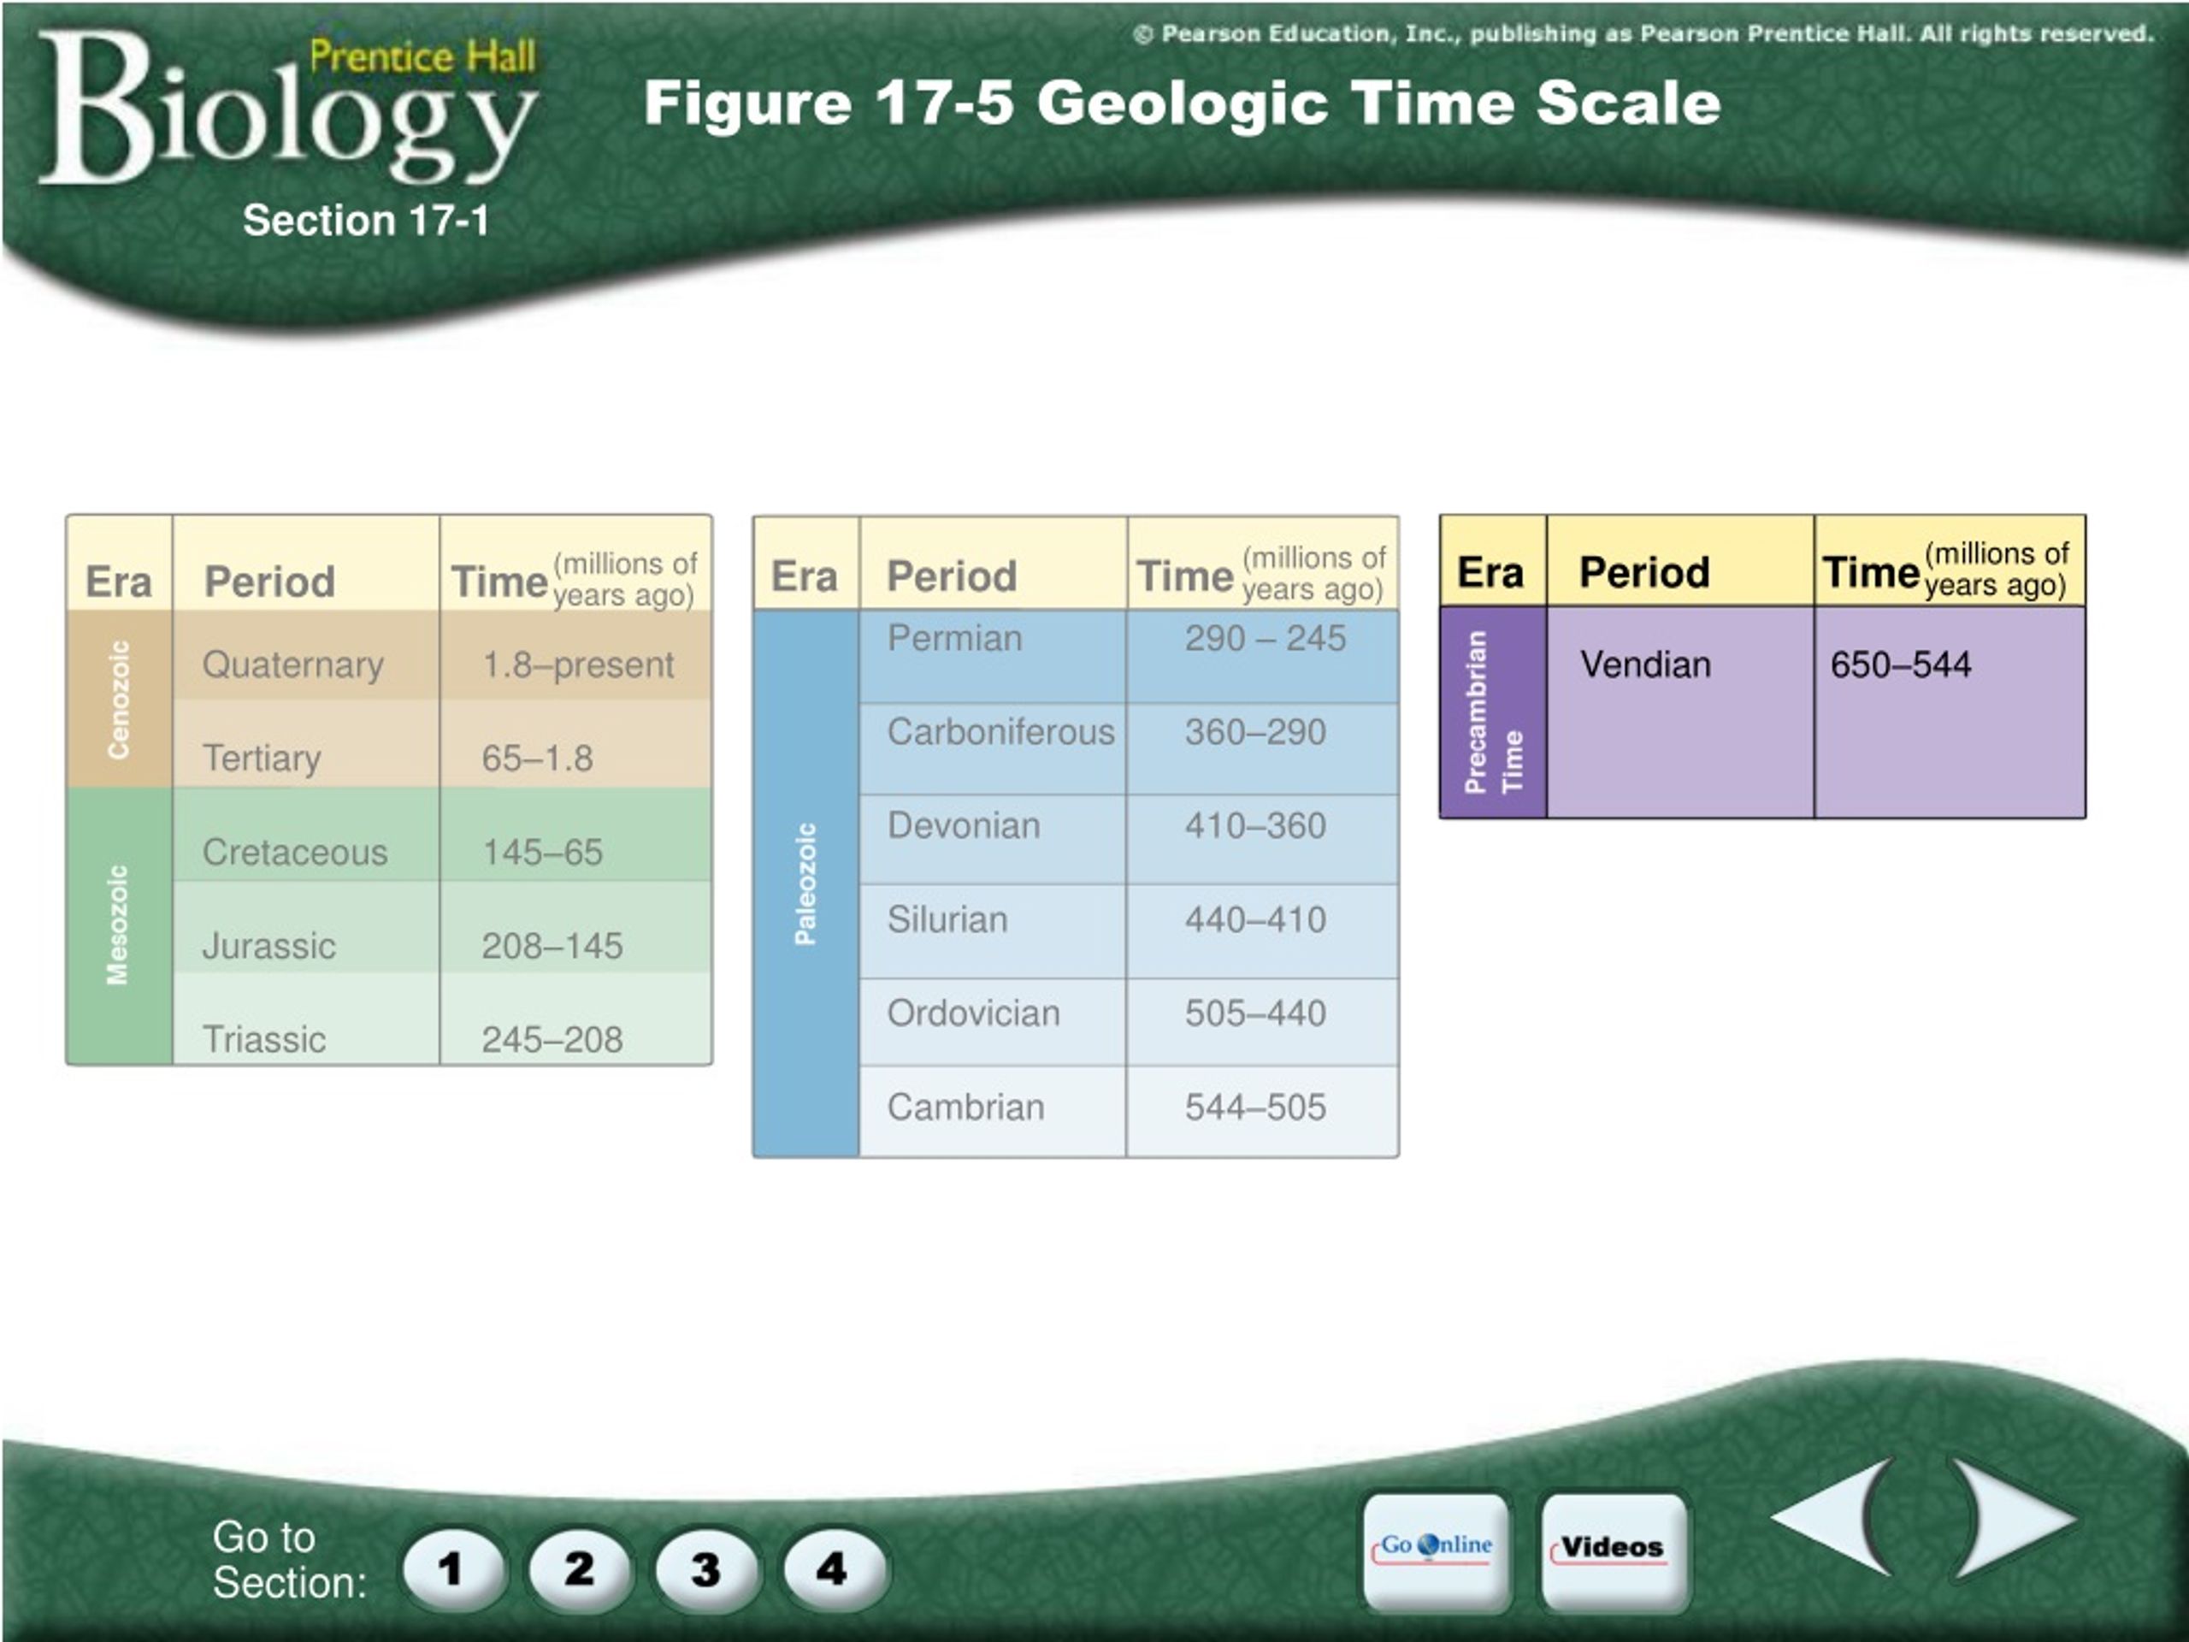Jump to Section 3
Screen dimensions: 2189x1642
coord(705,1568)
